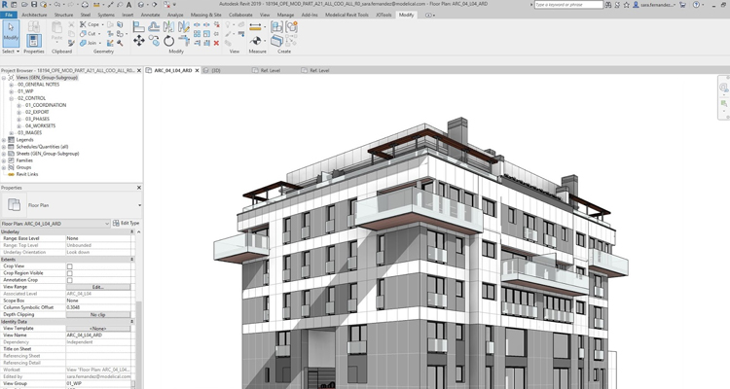Screen dimensions: 730x389
Task: Tick the Annotation Crop checkbox
Action: click(x=70, y=281)
